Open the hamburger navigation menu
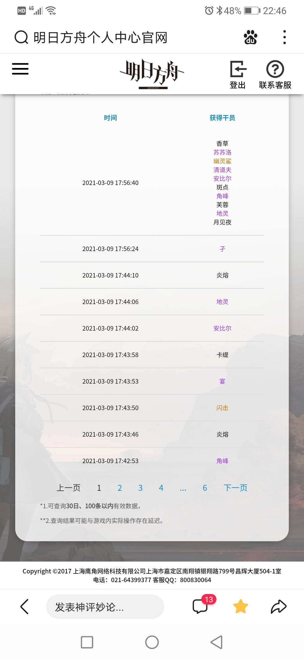 (20, 69)
